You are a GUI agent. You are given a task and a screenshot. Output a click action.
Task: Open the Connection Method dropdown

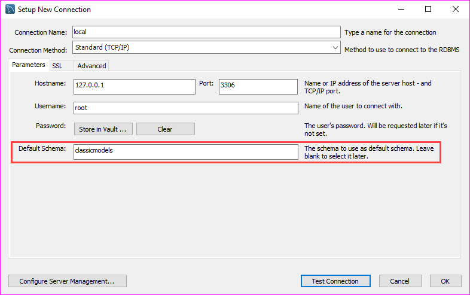coord(206,48)
